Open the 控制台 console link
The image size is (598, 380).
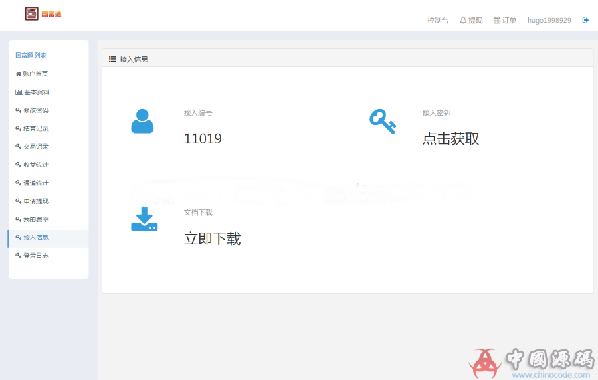[x=437, y=20]
